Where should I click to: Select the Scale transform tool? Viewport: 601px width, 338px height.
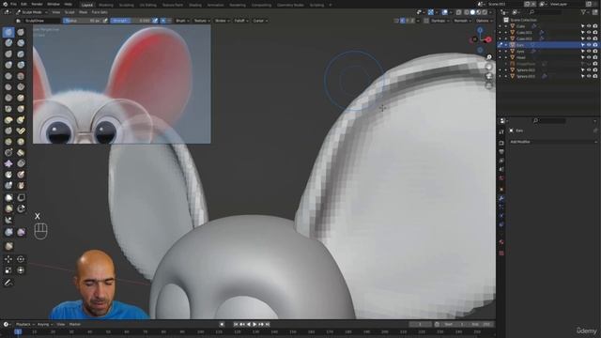[8, 270]
